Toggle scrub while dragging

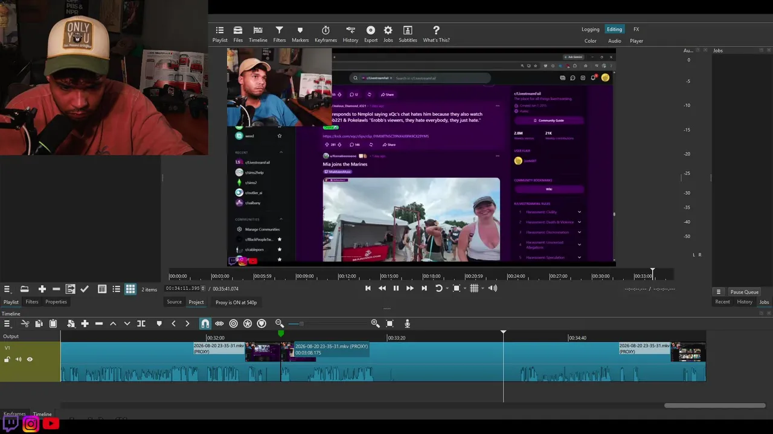(x=219, y=324)
